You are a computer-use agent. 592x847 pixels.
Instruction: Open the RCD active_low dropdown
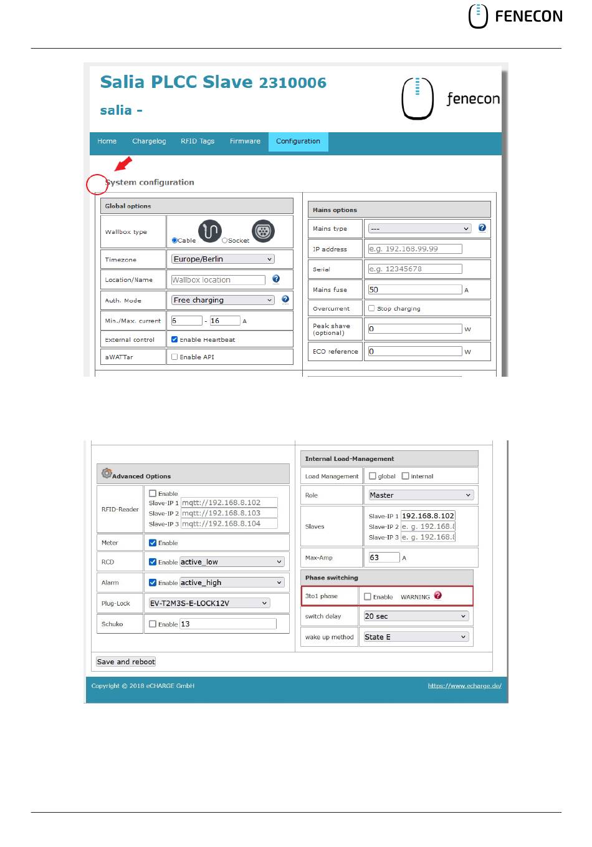(232, 562)
